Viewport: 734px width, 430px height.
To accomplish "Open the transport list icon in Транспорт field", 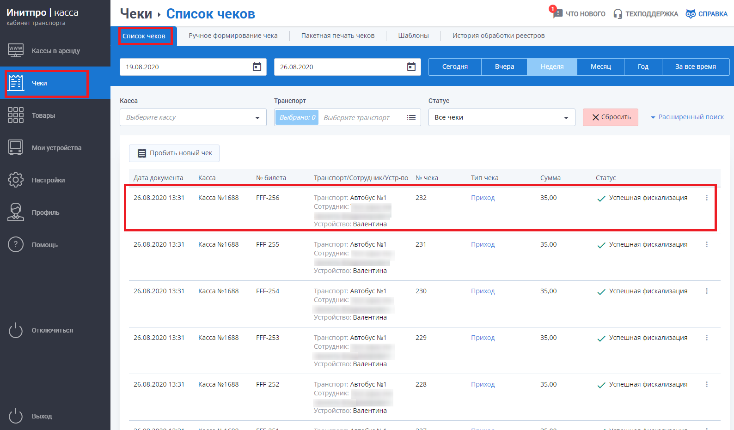I will [411, 117].
